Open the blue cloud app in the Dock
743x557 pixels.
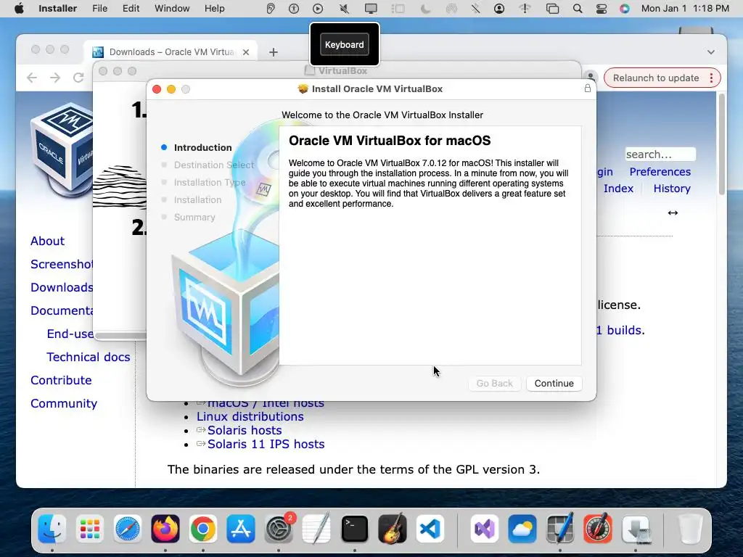tap(522, 529)
